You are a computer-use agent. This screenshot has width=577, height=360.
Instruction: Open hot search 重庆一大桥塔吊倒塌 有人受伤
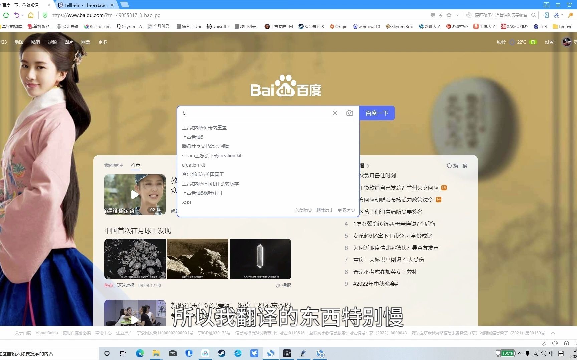[389, 260]
